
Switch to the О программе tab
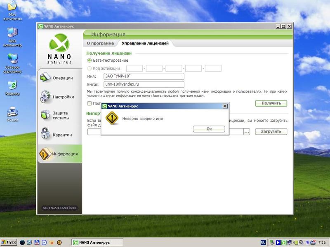pyautogui.click(x=100, y=43)
